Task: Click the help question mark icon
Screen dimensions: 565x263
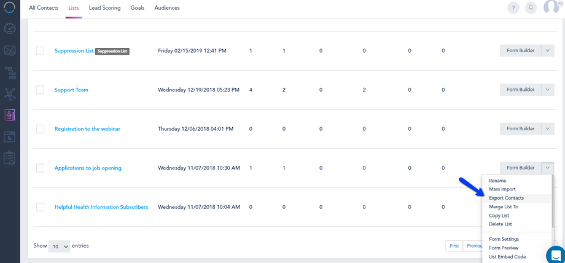Action: (x=513, y=8)
